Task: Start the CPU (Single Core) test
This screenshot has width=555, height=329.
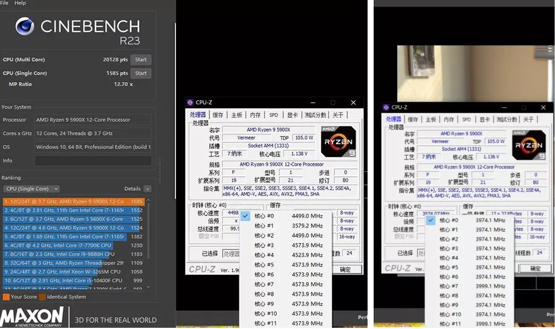Action: pyautogui.click(x=141, y=73)
